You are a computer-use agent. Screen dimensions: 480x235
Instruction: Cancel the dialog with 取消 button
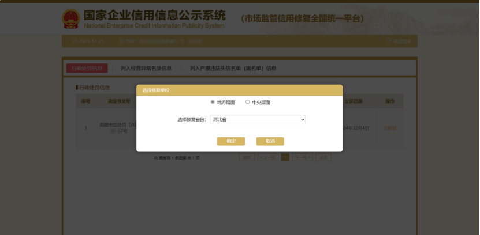270,141
